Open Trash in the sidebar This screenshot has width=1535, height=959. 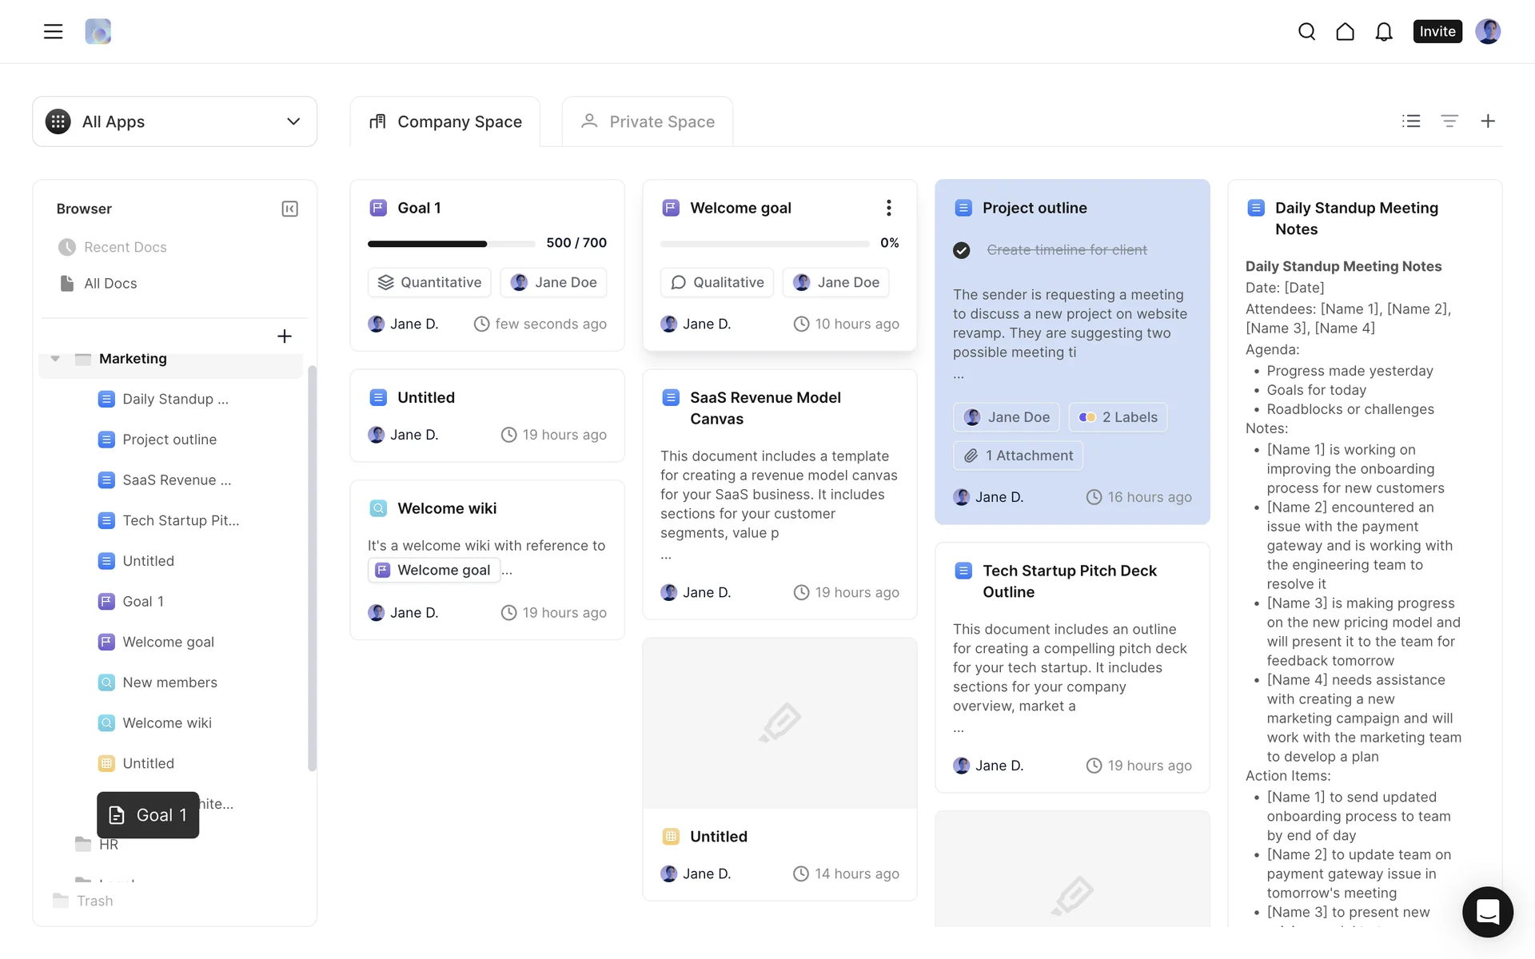point(94,901)
